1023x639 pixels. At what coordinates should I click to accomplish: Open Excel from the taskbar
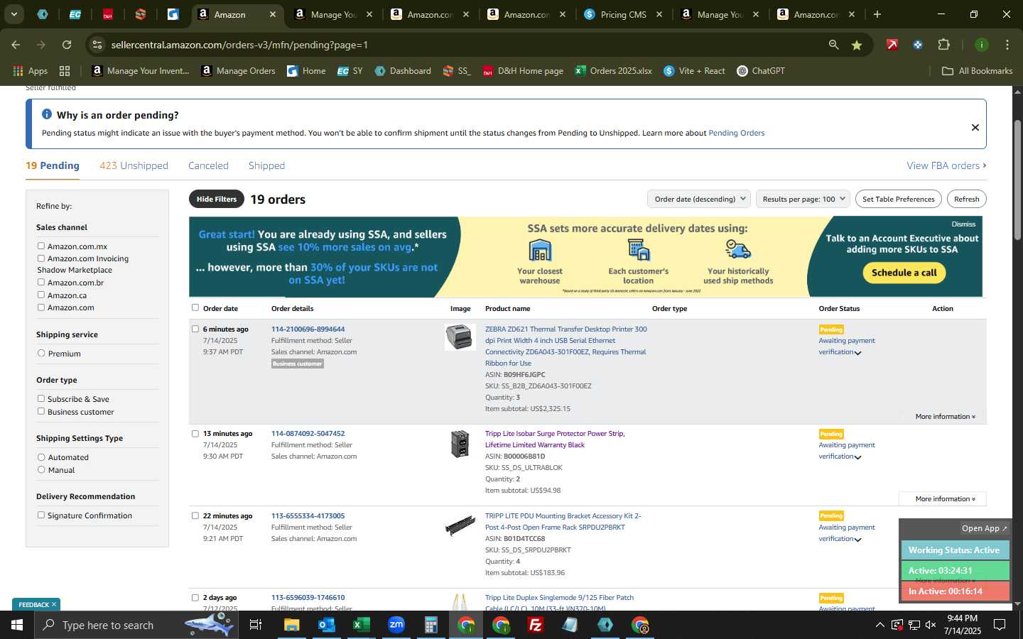point(361,625)
